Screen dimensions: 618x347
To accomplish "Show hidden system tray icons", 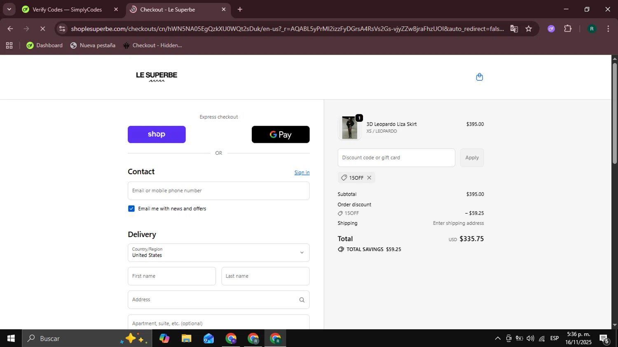I will (498, 338).
